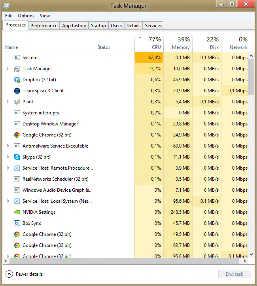Click the Skype (32 bit) icon
The height and width of the screenshot is (286, 257).
pos(17,157)
